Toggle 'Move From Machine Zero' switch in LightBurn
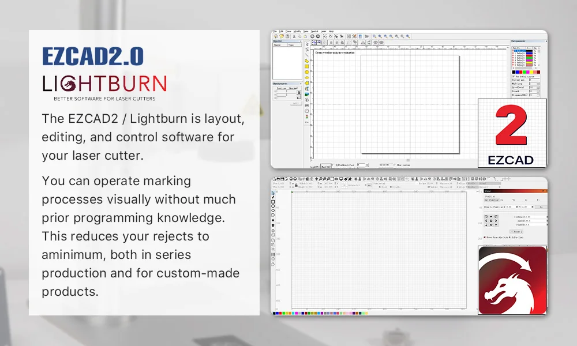Screen dimensions: 577x346 pos(485,237)
